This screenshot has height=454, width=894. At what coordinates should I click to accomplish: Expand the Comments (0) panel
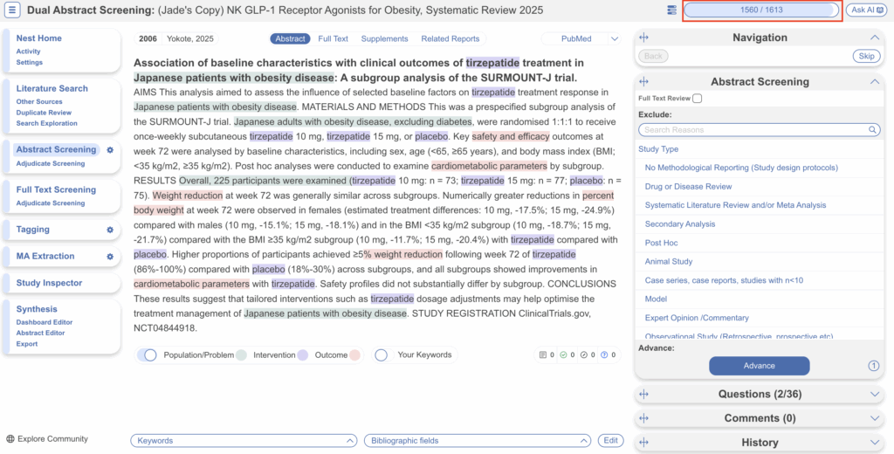(x=876, y=418)
